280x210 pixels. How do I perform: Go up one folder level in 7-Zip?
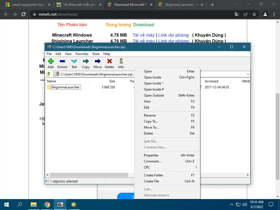48,74
